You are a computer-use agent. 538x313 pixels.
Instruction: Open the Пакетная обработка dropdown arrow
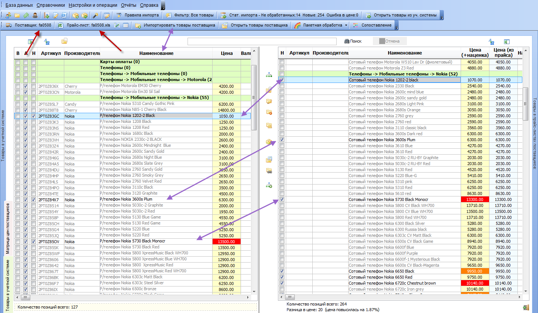pyautogui.click(x=346, y=25)
